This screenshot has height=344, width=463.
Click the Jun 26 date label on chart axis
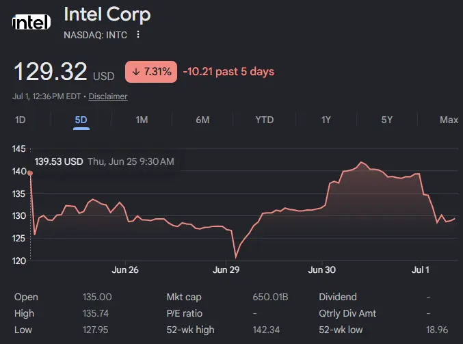[125, 269]
